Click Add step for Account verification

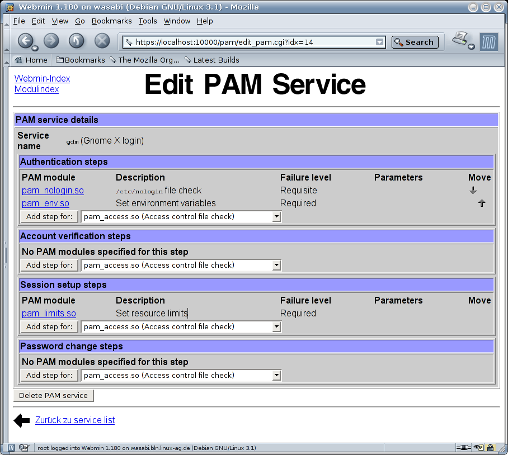[49, 265]
